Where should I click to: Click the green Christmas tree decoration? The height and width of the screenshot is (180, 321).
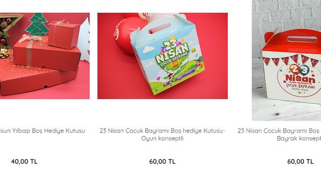tap(37, 24)
